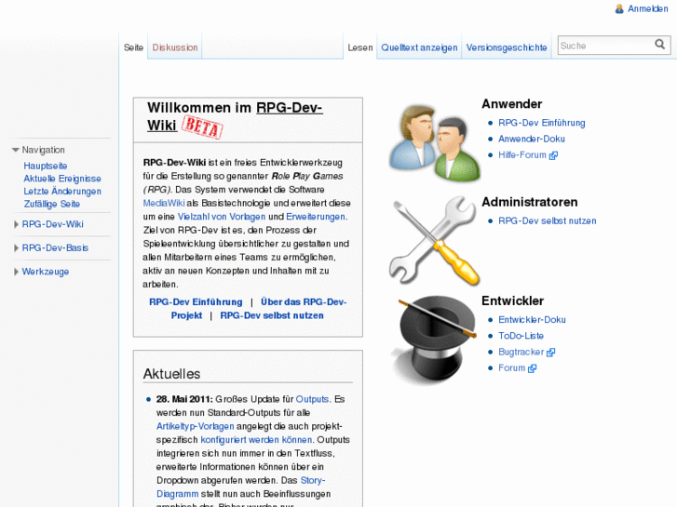This screenshot has height=507, width=677.
Task: Follow the MediaWiki link
Action: 164,203
